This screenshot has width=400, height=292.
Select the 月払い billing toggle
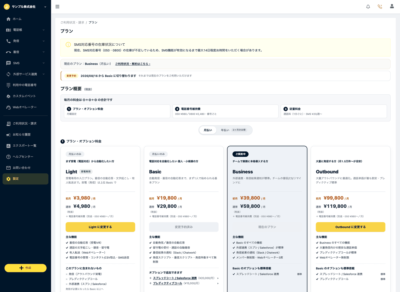pos(208,130)
